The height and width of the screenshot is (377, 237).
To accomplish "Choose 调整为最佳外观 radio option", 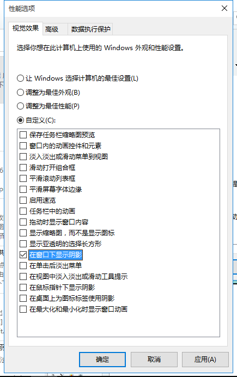I will point(21,92).
